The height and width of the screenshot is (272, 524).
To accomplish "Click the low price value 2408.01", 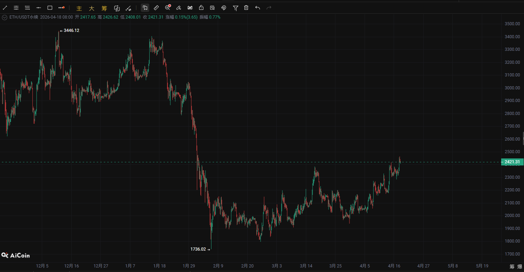I will (133, 17).
